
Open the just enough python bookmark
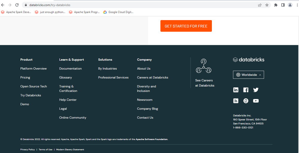50,12
